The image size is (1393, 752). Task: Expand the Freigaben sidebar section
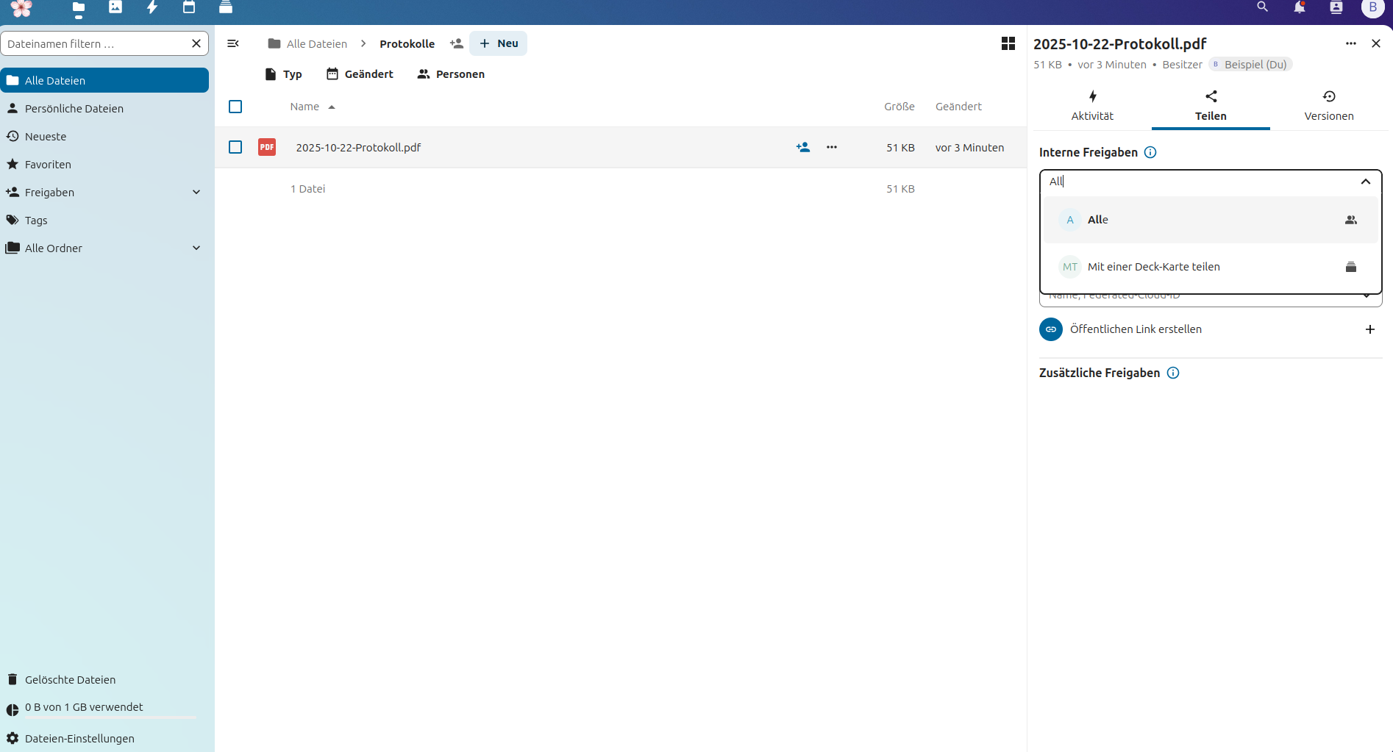[x=196, y=193]
